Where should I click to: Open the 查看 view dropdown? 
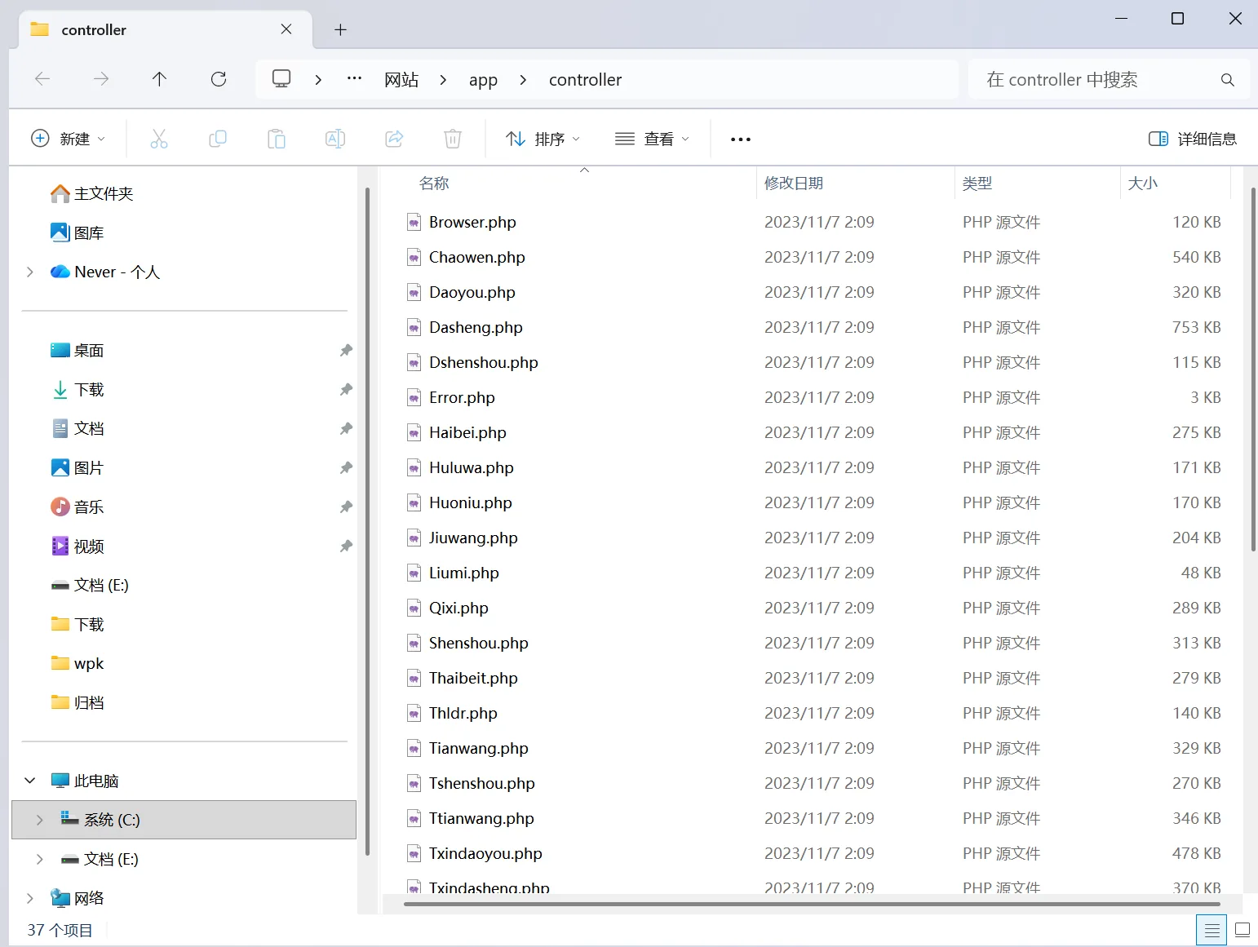point(653,139)
